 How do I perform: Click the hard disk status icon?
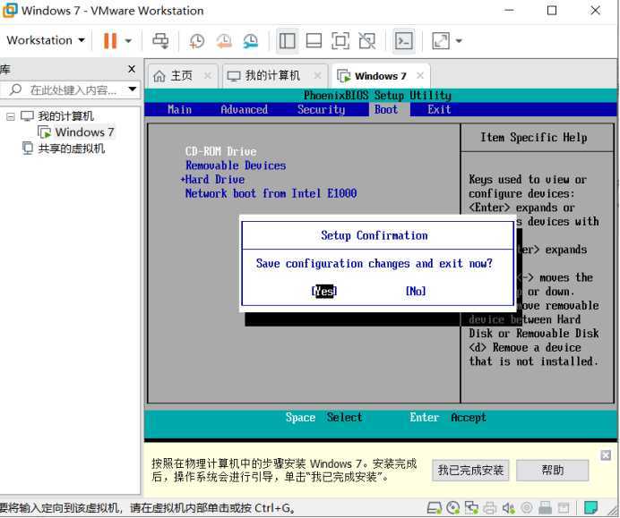(x=435, y=507)
